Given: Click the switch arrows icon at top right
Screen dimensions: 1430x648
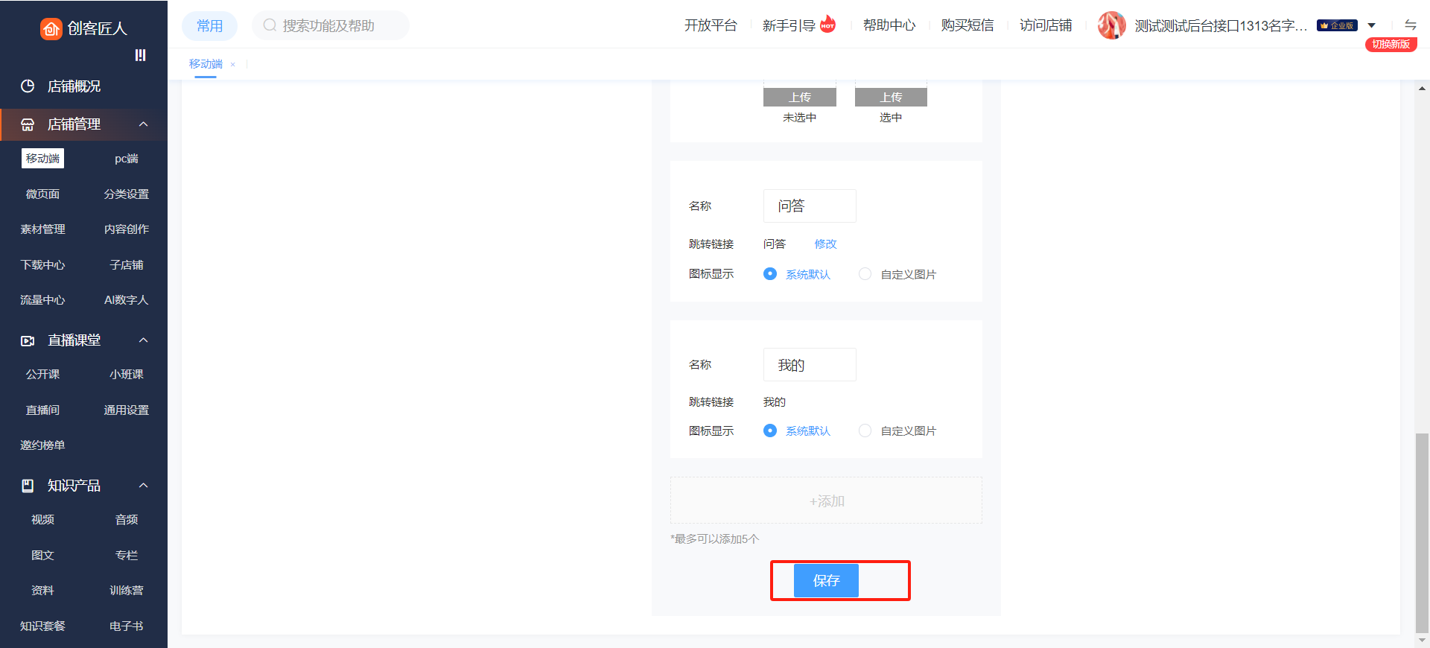Looking at the screenshot, I should click(x=1410, y=25).
